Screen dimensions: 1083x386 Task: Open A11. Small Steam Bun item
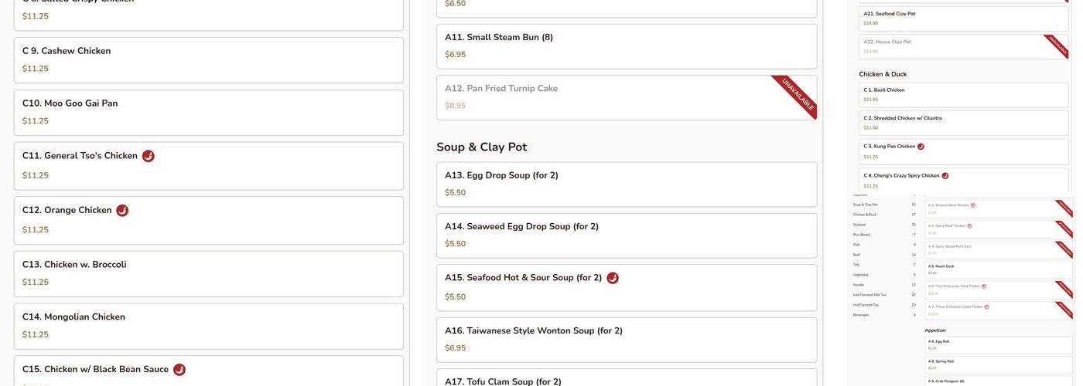626,46
